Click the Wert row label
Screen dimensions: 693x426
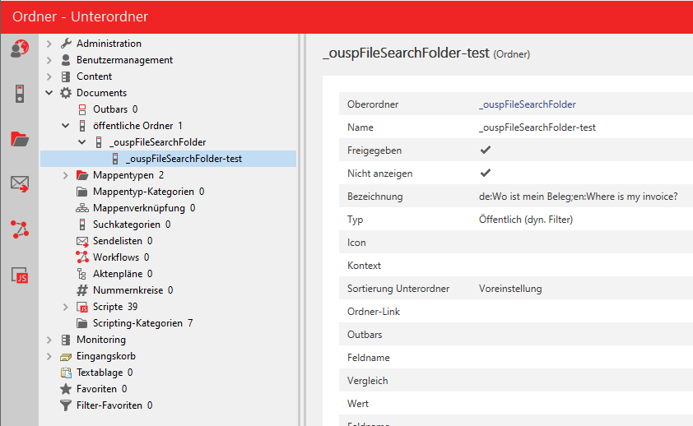point(358,404)
